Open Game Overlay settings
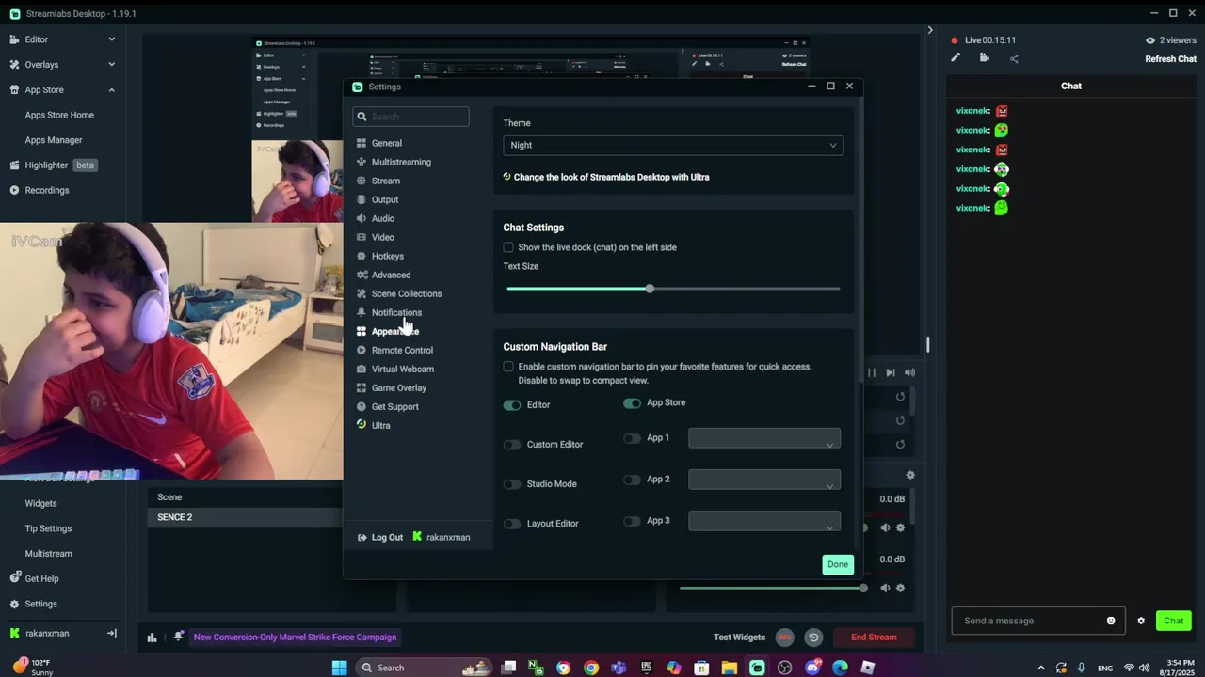The width and height of the screenshot is (1205, 677). click(392, 387)
